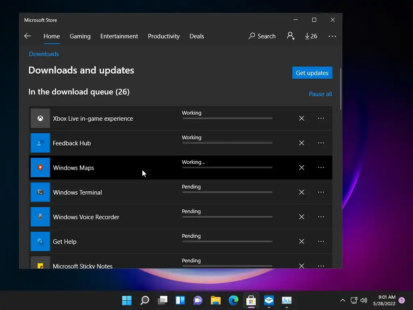Launch Microsoft Edge from the taskbar
Image resolution: width=413 pixels, height=310 pixels.
[234, 300]
